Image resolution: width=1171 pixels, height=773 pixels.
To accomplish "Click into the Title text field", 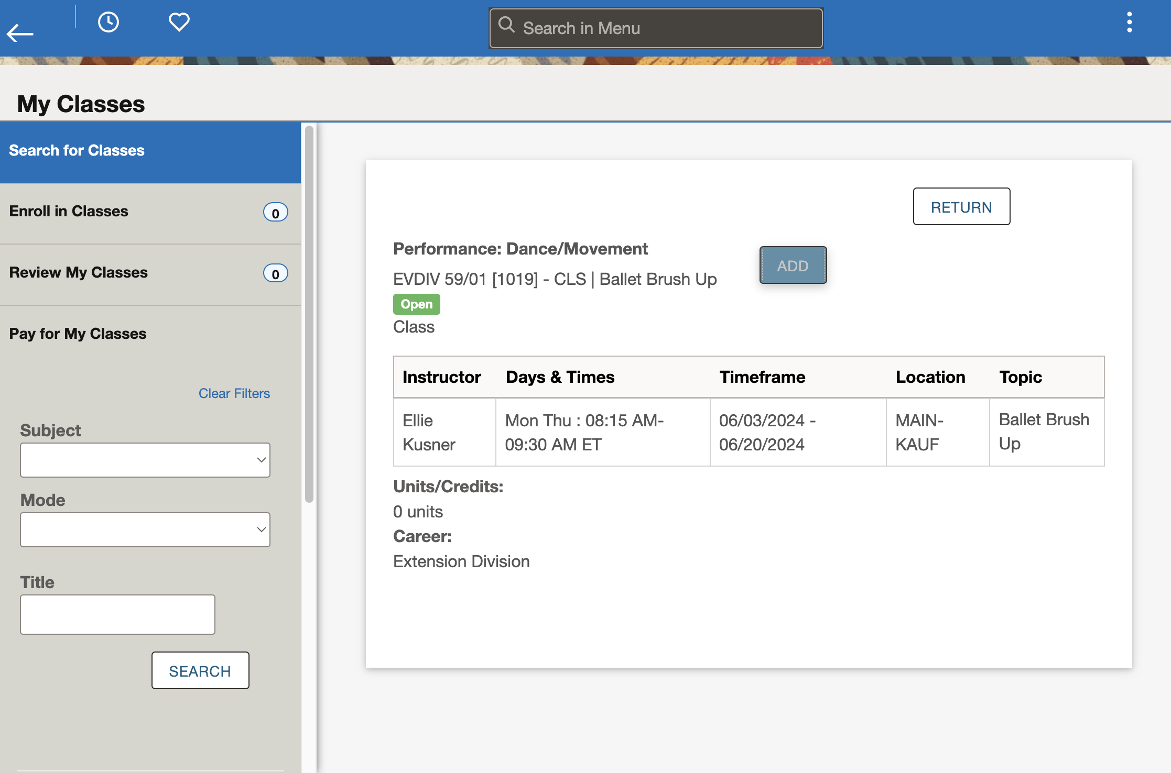I will pyautogui.click(x=118, y=614).
